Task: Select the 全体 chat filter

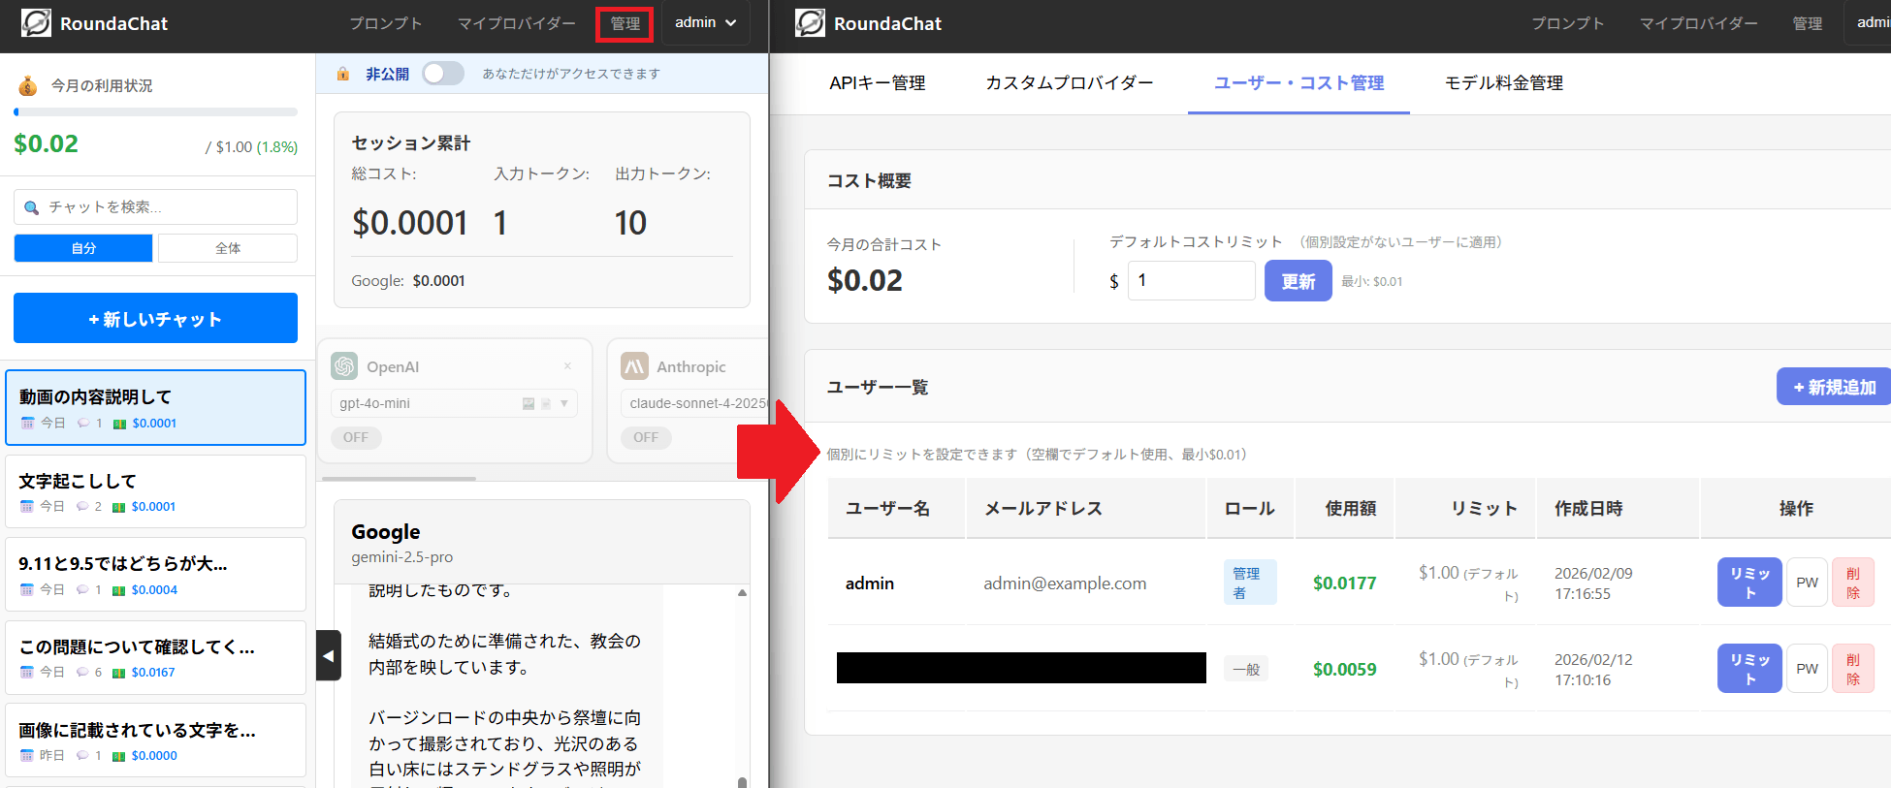Action: coord(228,248)
